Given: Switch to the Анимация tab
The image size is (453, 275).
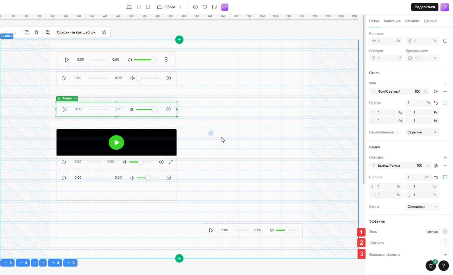Looking at the screenshot, I should pyautogui.click(x=392, y=21).
